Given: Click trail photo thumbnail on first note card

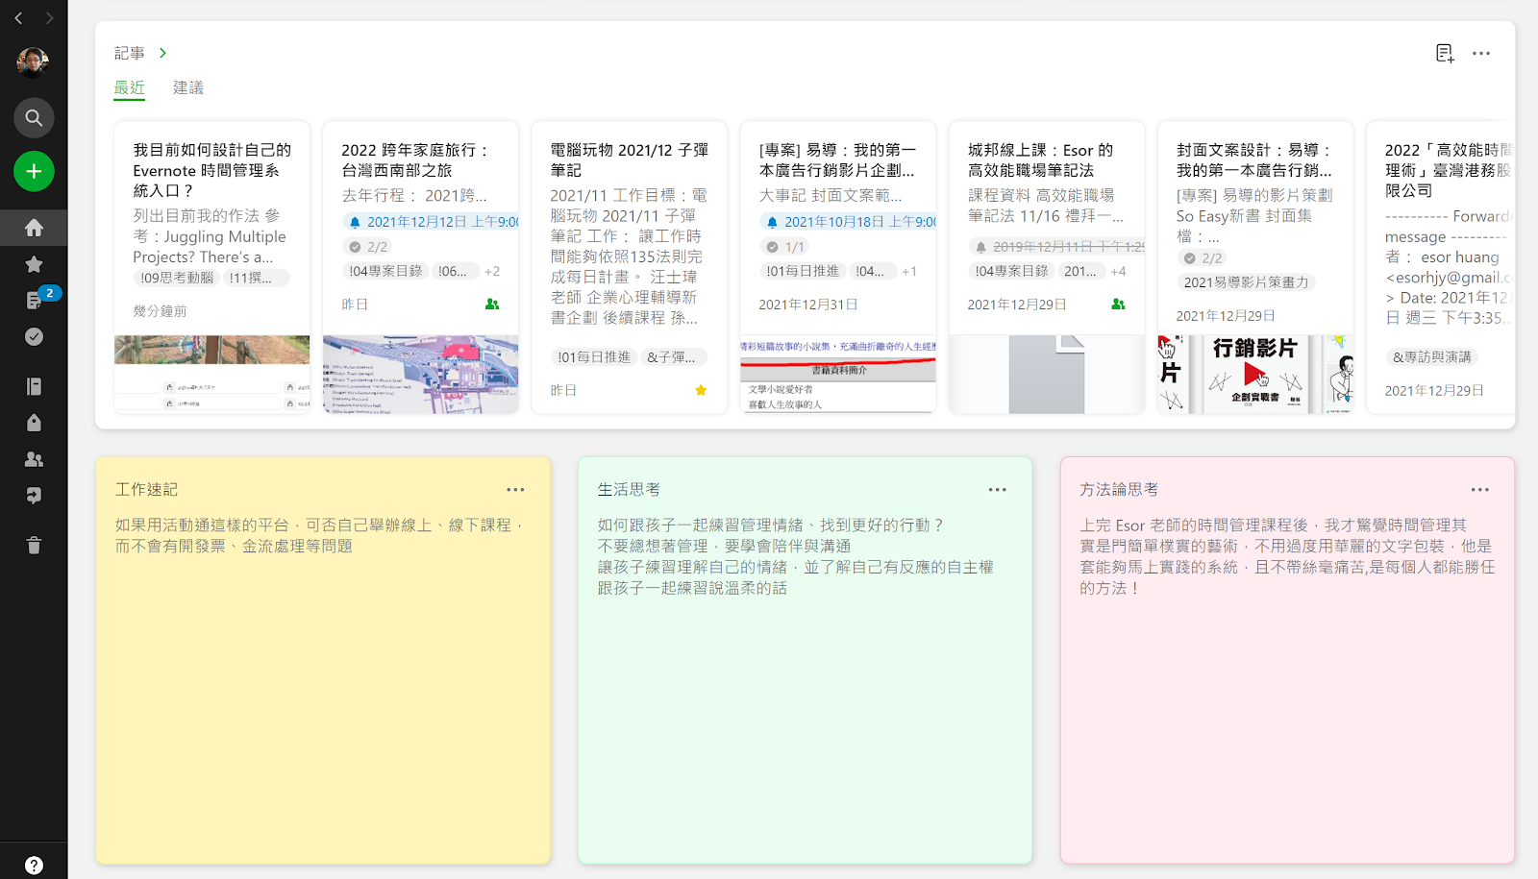Looking at the screenshot, I should (x=212, y=350).
